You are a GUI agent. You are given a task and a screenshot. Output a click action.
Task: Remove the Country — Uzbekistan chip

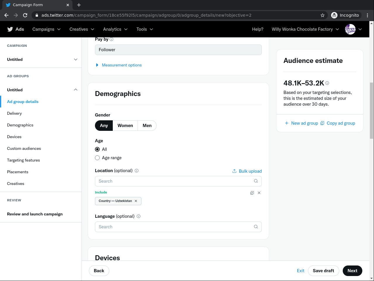[136, 201]
